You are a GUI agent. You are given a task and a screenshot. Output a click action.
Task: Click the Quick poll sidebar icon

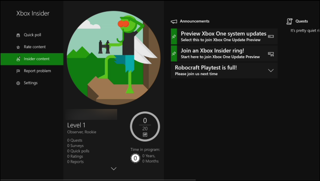tap(18, 35)
